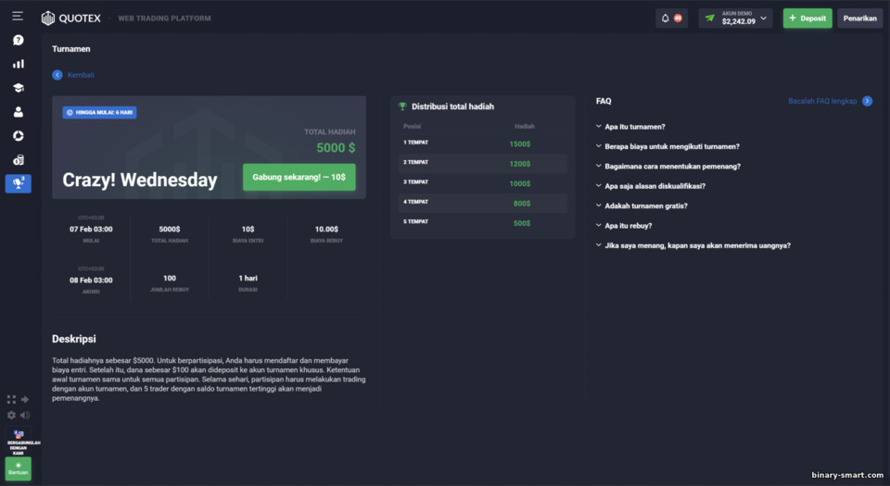Viewport: 890px width, 486px height.
Task: Open the join us social icon
Action: point(19,442)
